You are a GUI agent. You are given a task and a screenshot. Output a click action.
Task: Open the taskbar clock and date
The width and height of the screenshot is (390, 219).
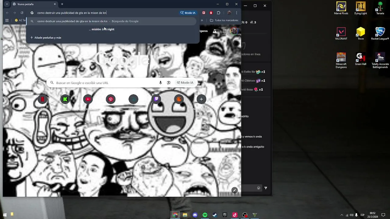373,215
